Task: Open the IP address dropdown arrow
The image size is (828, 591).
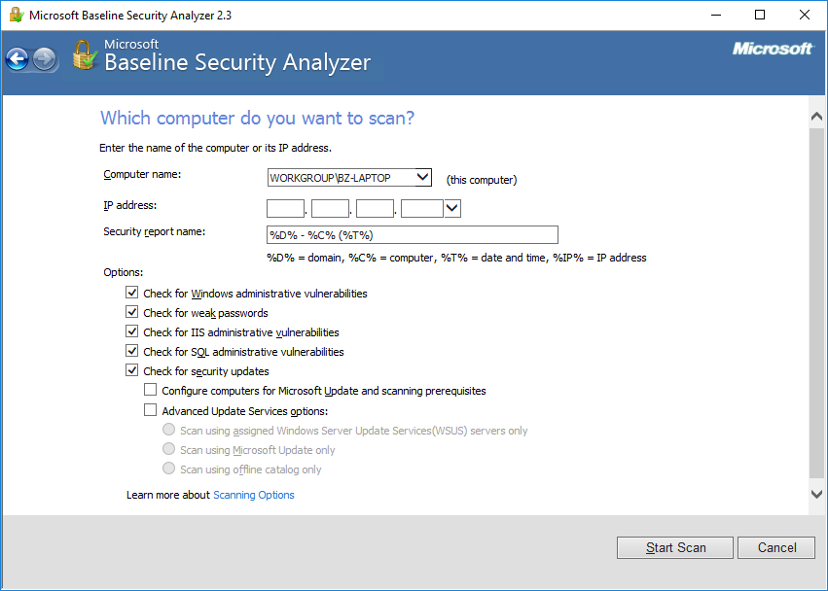Action: pyautogui.click(x=451, y=208)
